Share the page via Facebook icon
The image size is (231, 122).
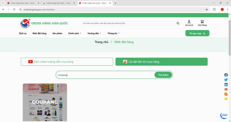226,75
